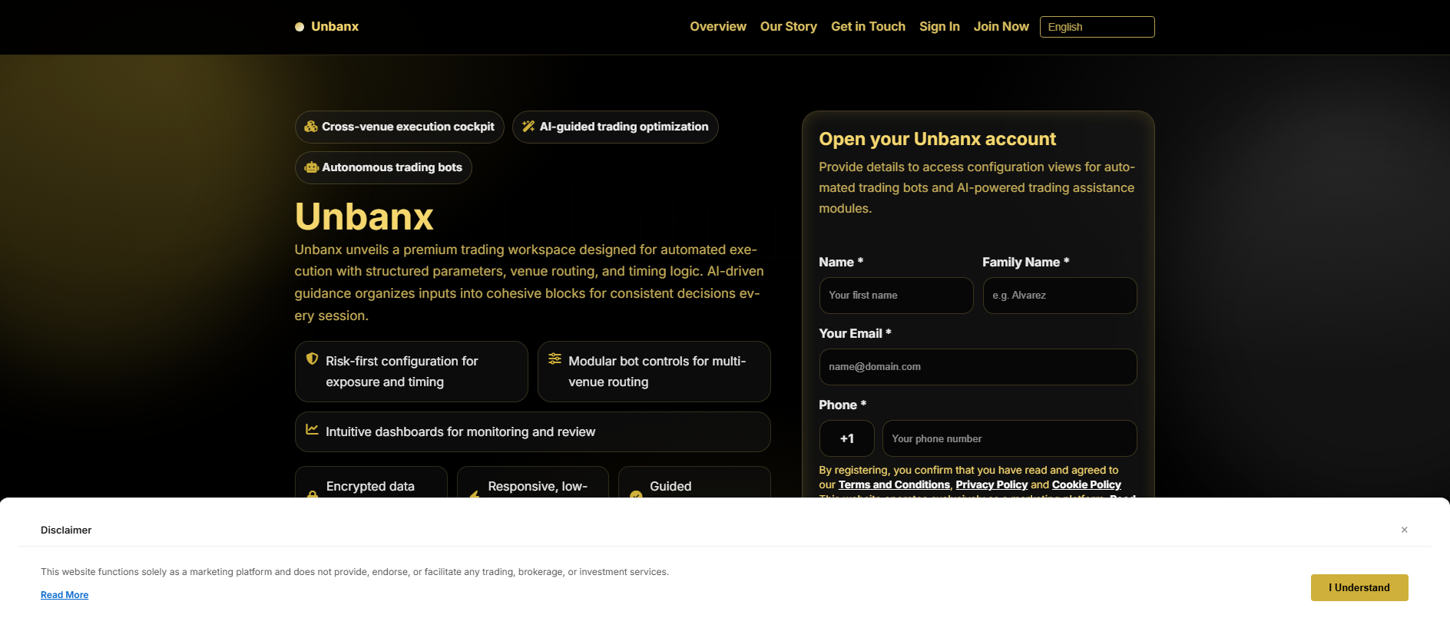Click the Risk-first configuration feature text
This screenshot has height=628, width=1450.
click(x=402, y=372)
